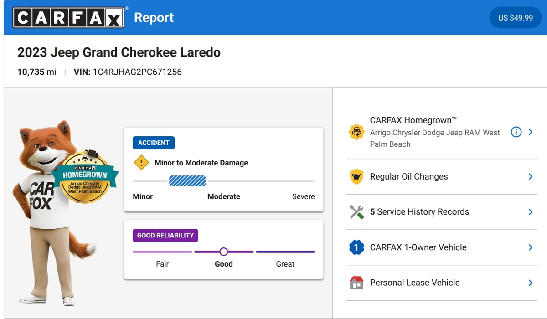Click the US $49.99 price button
This screenshot has height=319, width=547.
516,18
